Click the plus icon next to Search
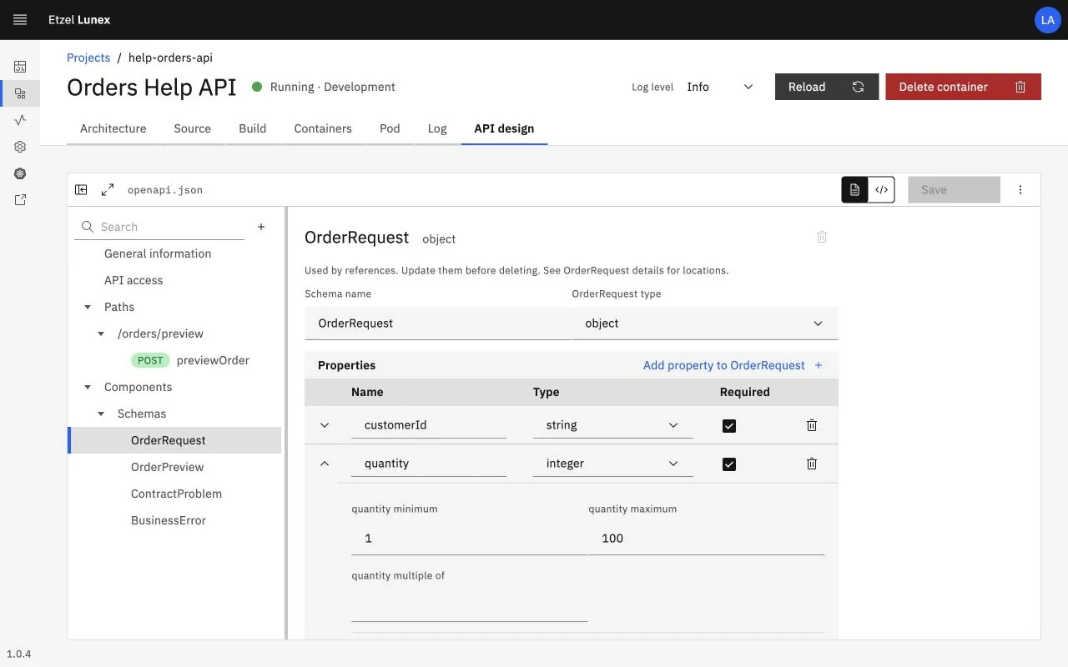The width and height of the screenshot is (1068, 667). click(x=261, y=227)
